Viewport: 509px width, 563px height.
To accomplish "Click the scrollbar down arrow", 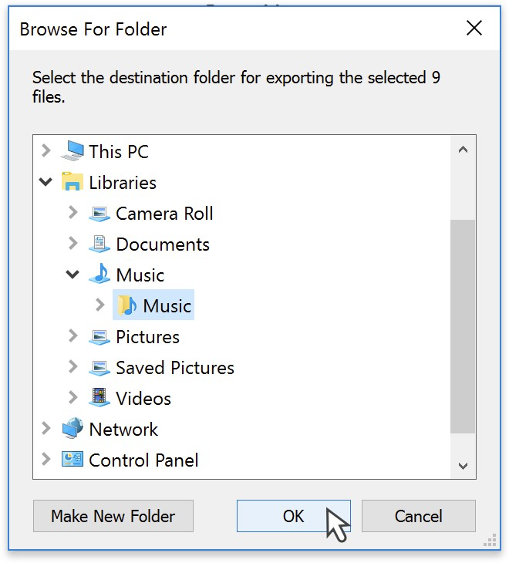I will pyautogui.click(x=463, y=466).
